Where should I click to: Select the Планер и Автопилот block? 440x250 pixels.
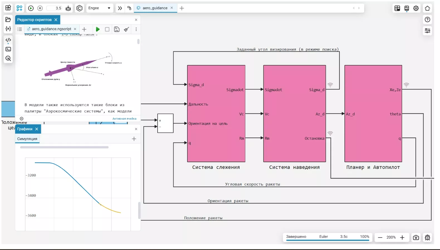click(x=373, y=114)
